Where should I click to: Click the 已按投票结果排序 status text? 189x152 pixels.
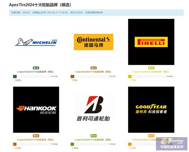(x=94, y=12)
